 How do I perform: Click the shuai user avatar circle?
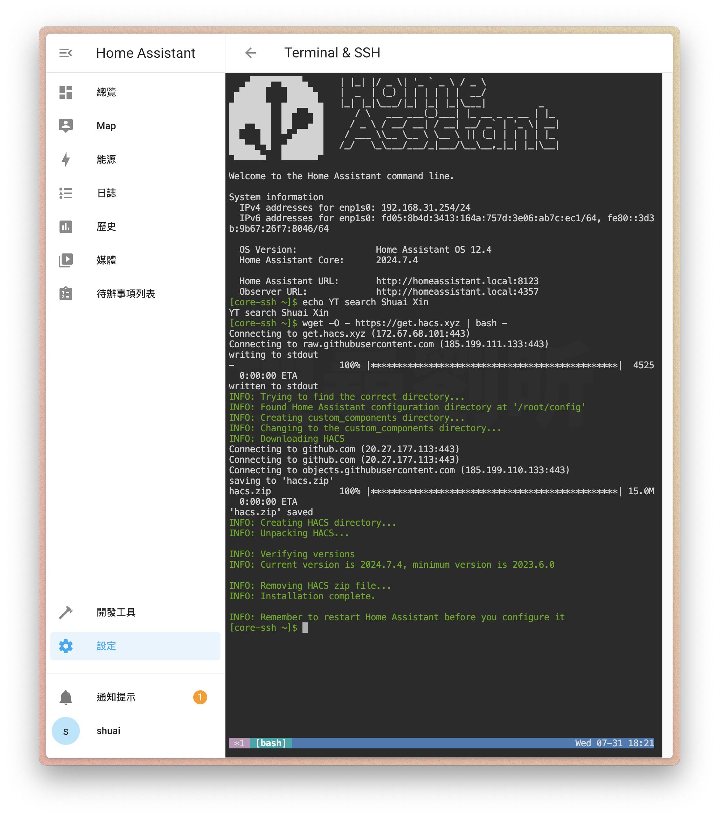65,730
